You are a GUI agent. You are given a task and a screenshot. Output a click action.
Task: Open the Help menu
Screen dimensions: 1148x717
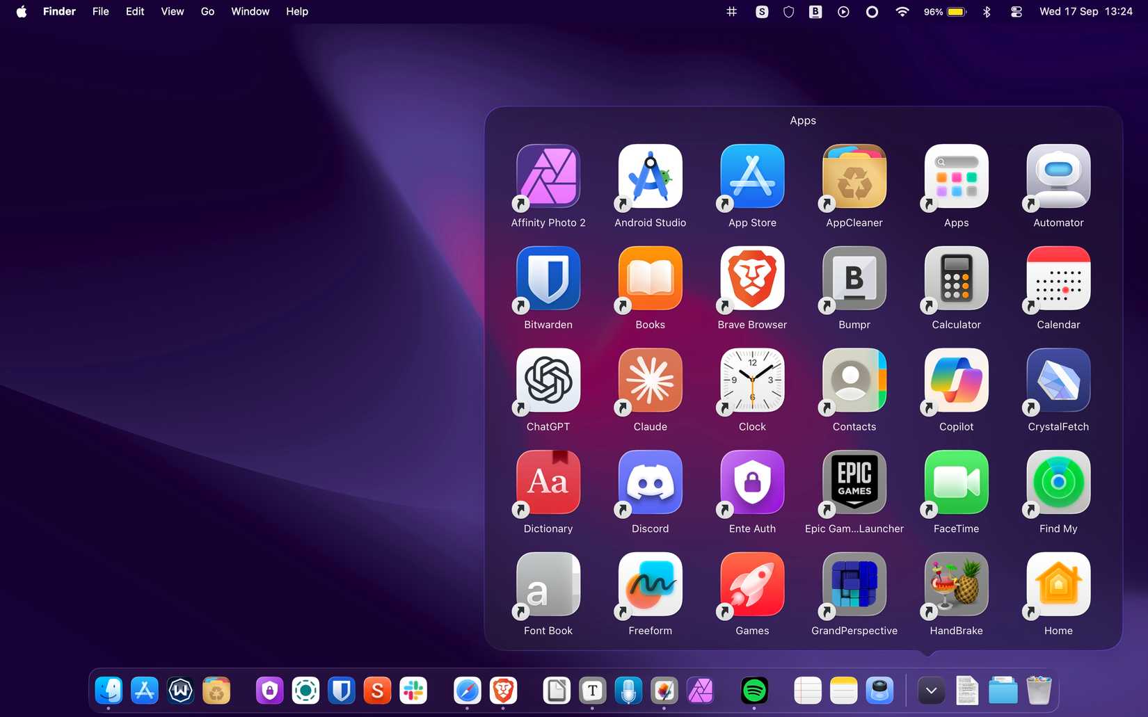coord(297,11)
